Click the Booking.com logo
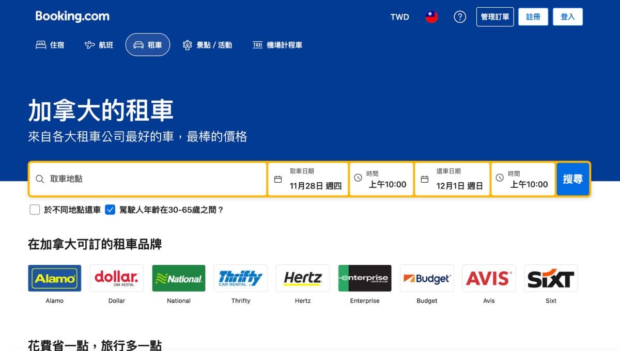This screenshot has width=620, height=351. tap(72, 17)
